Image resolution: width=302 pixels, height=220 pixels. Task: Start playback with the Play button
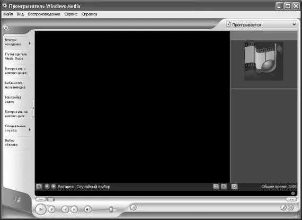click(41, 209)
